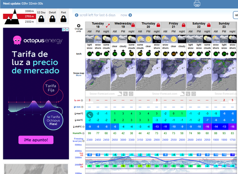Click the red lock on Friday 21
Image resolution: width=238 pixels, height=174 pixels.
coord(183,25)
